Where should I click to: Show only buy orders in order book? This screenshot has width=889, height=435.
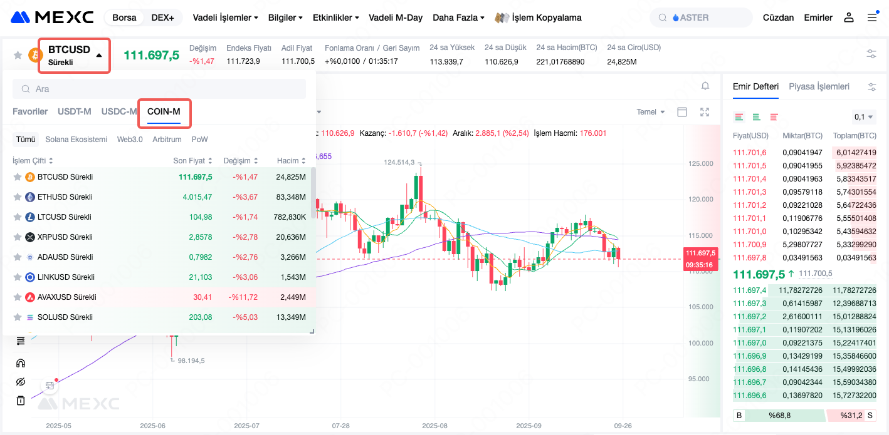(756, 117)
